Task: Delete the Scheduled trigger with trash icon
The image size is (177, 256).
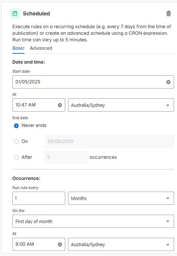Action: point(169,14)
